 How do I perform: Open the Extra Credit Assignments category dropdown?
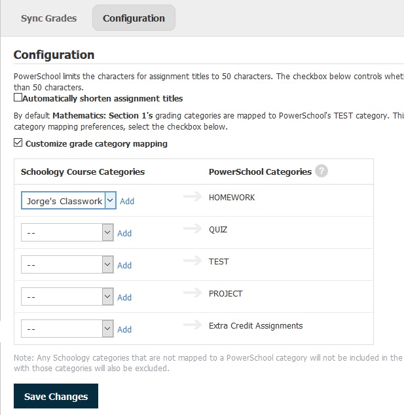(x=67, y=329)
